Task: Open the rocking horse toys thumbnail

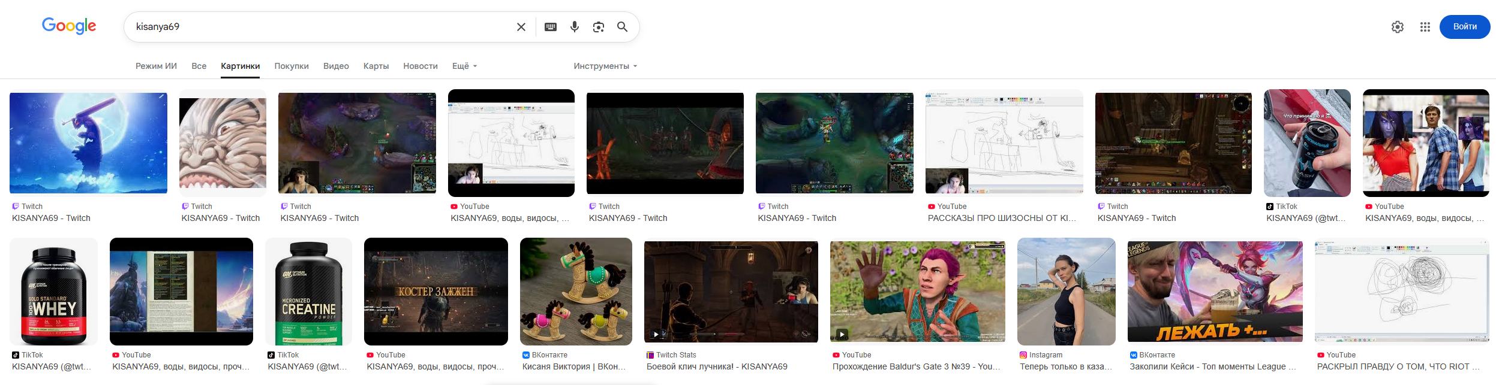Action: point(576,292)
